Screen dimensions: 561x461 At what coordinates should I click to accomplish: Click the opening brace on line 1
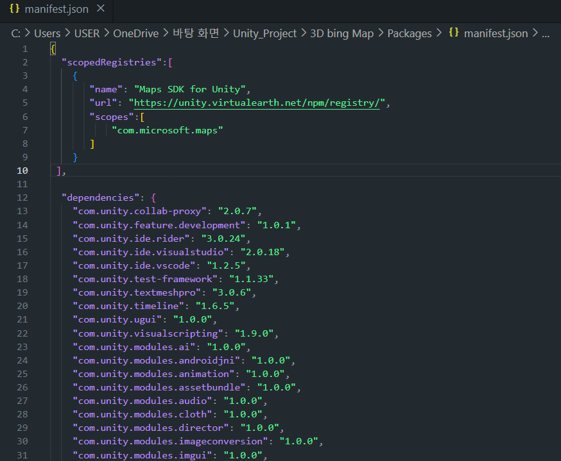(x=53, y=49)
